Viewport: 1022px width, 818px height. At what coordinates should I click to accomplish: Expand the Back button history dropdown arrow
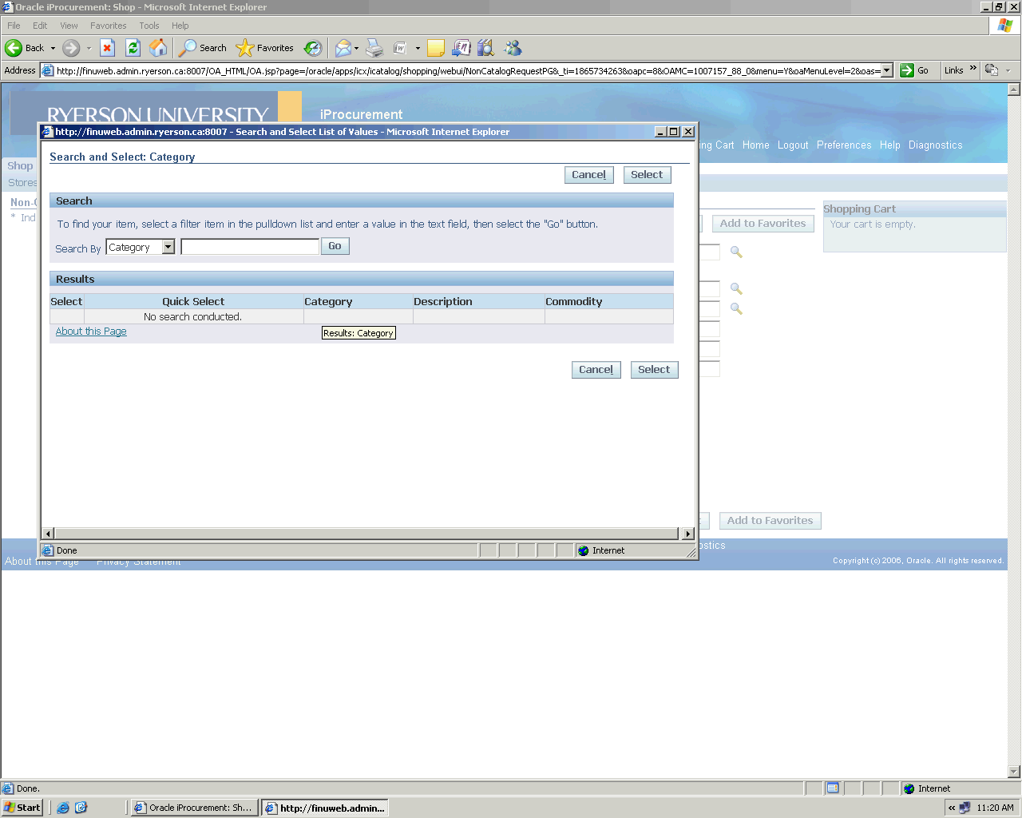click(53, 48)
